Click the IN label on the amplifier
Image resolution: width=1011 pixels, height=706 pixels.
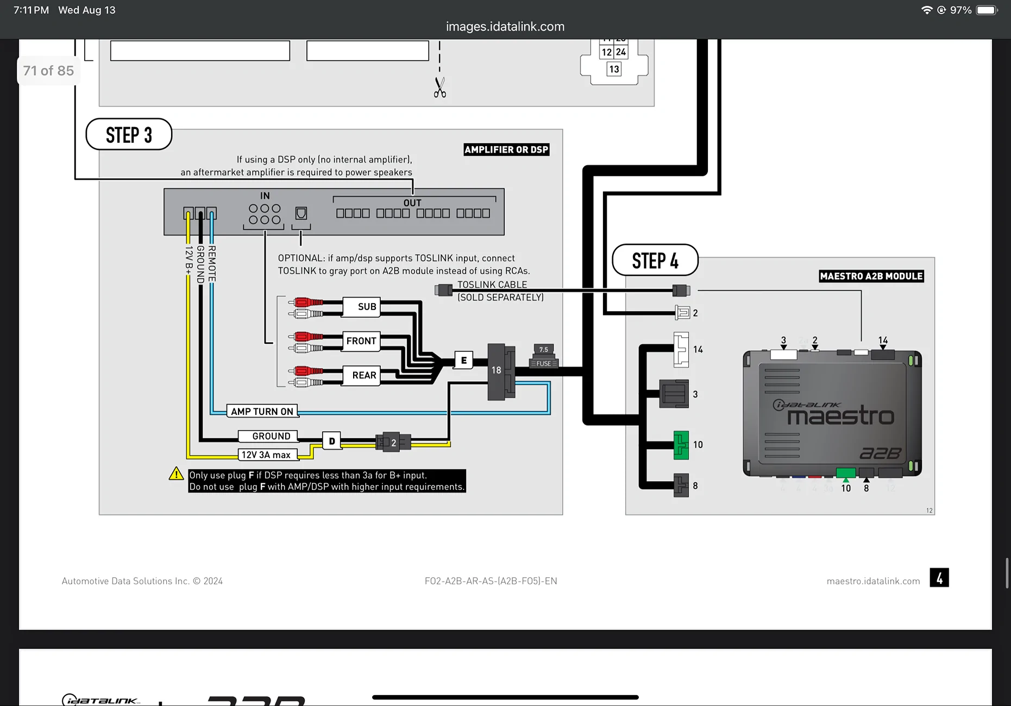coord(265,196)
